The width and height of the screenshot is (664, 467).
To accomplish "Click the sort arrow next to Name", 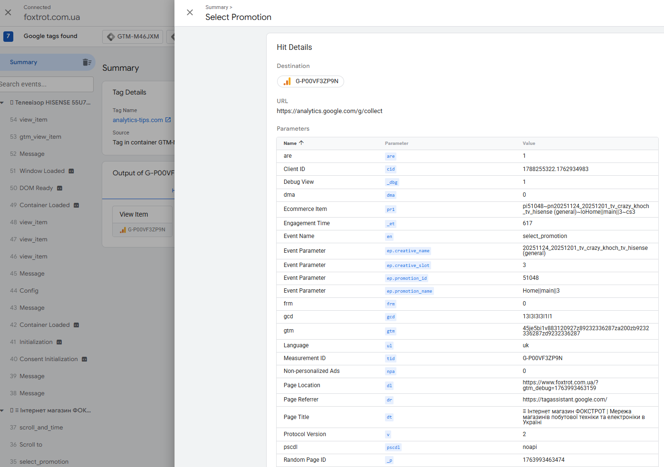I will (x=301, y=143).
